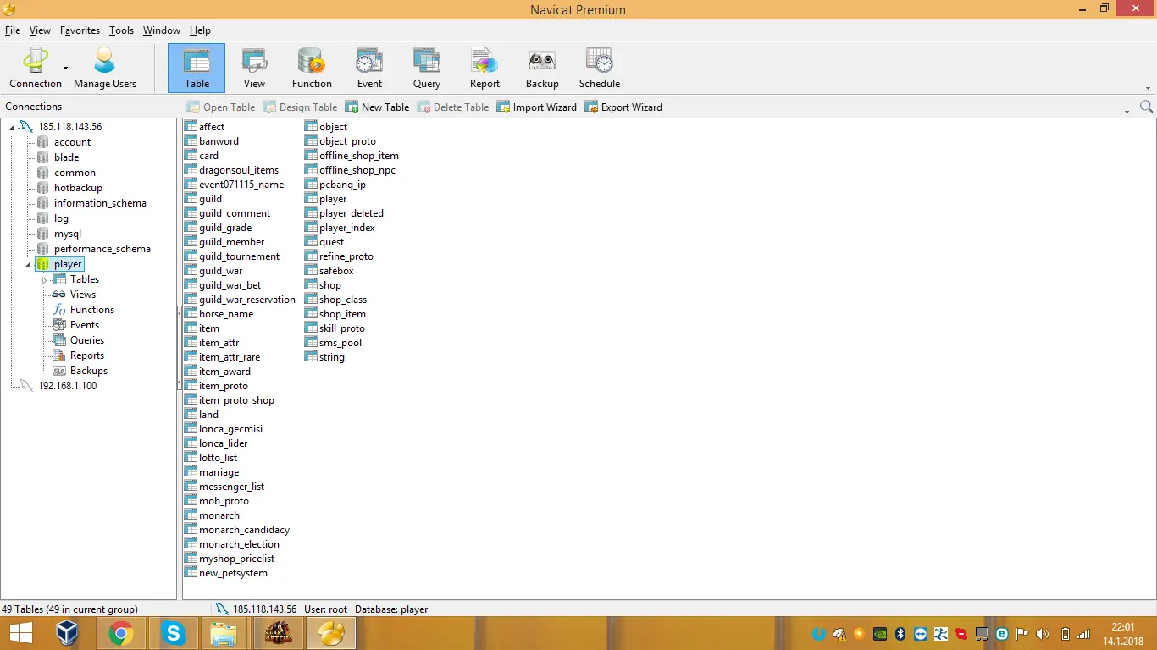Open the Tools menu

121,30
